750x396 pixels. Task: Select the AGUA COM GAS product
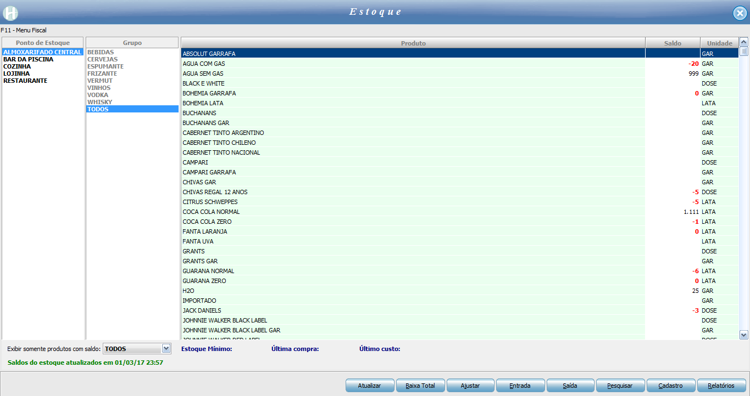[460, 64]
